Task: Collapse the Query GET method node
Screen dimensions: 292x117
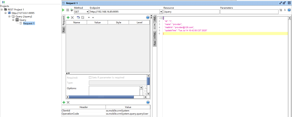Action: 13,20
